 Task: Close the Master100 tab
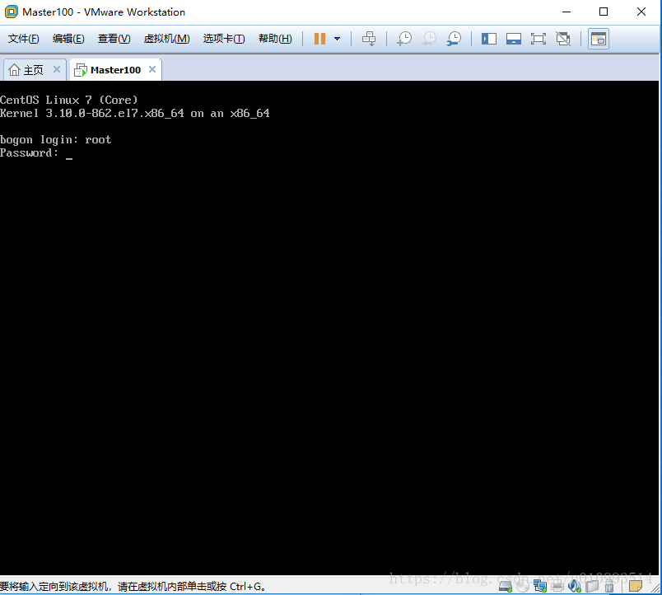pyautogui.click(x=152, y=69)
